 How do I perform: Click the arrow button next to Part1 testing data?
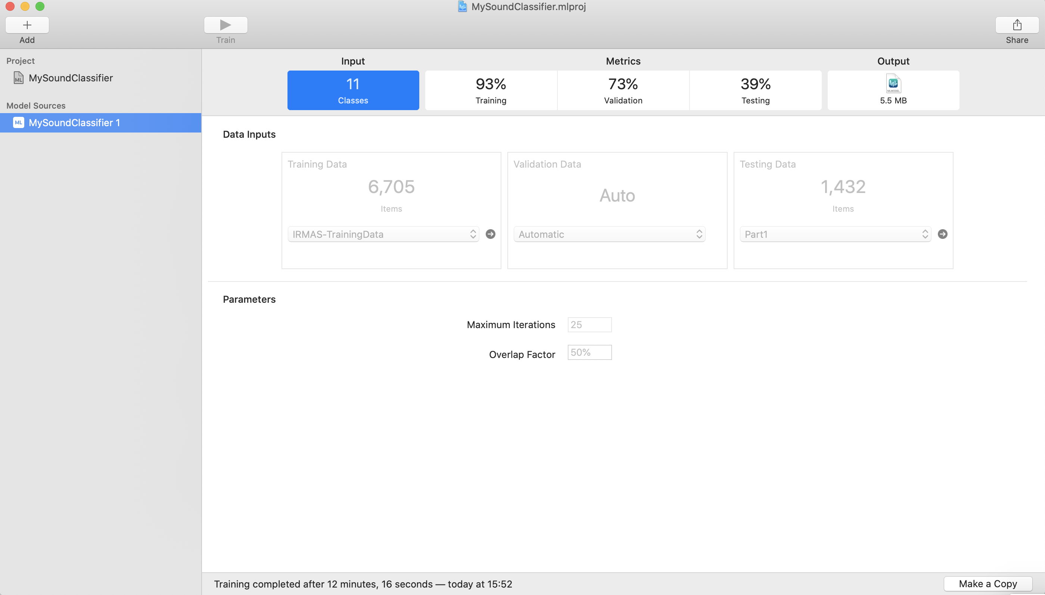pyautogui.click(x=942, y=234)
